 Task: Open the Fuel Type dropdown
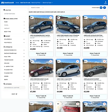14,57
